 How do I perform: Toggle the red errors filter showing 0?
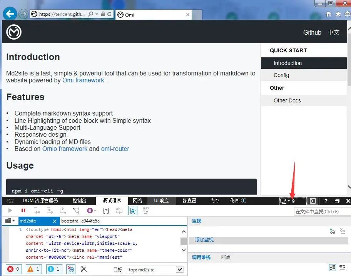tap(13, 269)
